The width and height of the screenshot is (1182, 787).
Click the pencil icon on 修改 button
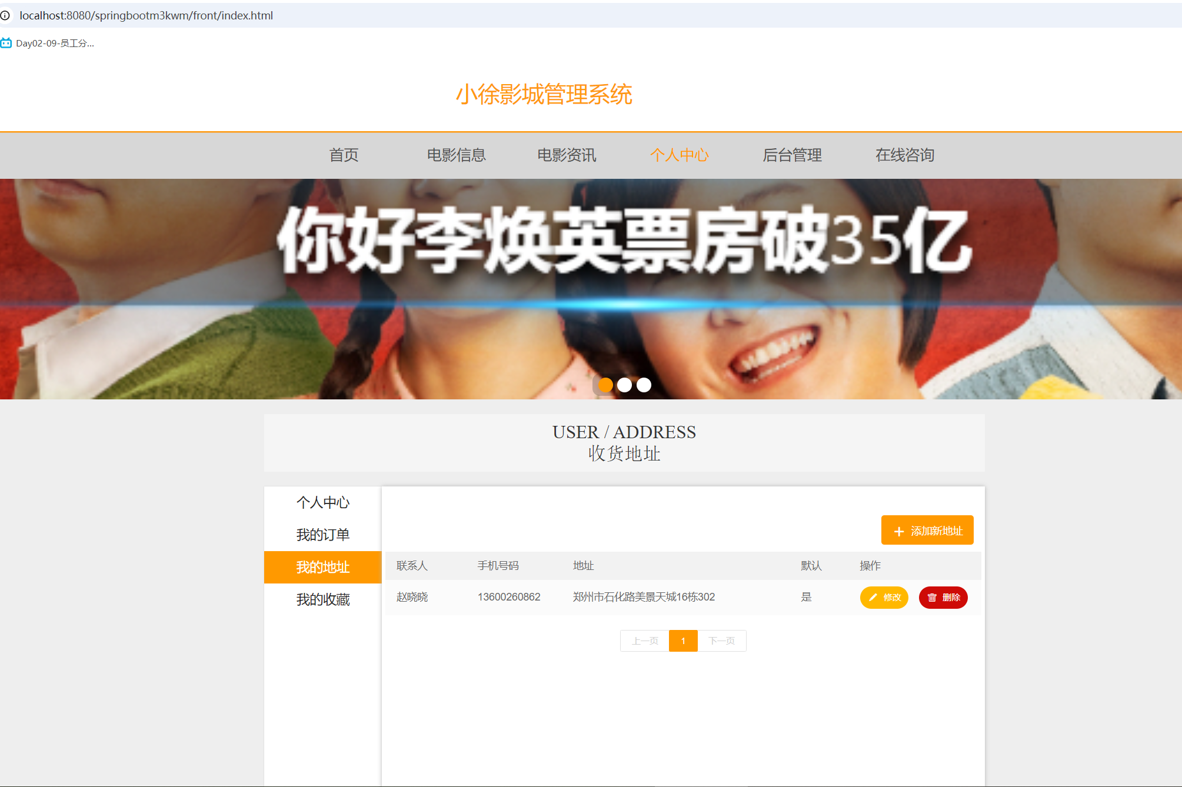pos(873,597)
